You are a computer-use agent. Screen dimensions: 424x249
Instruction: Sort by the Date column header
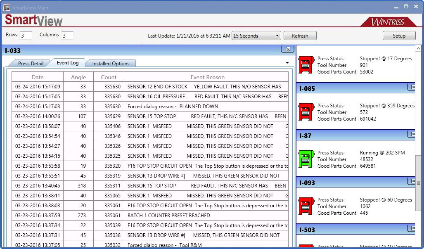[x=37, y=77]
